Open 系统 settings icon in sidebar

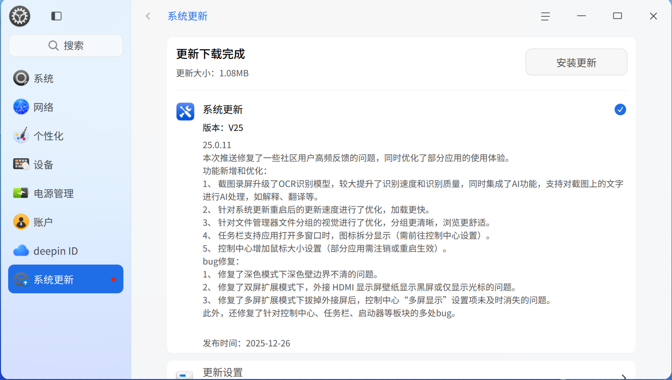point(21,78)
